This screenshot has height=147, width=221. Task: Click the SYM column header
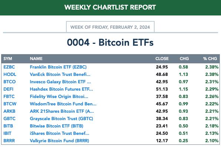click(8, 59)
